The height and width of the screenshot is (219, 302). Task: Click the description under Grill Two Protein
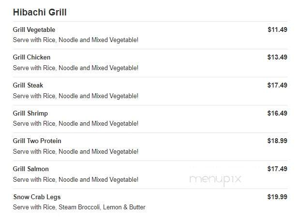point(75,152)
